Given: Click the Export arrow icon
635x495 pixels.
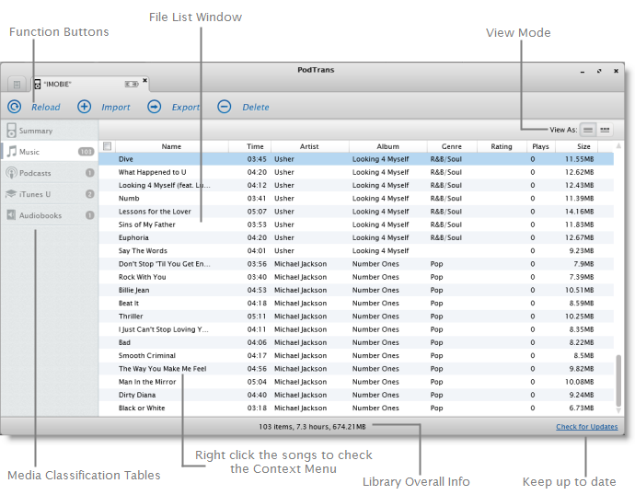Looking at the screenshot, I should [155, 107].
